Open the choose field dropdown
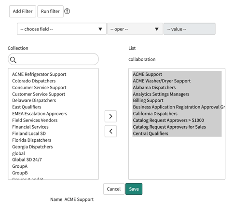The width and height of the screenshot is (247, 213). tap(62, 29)
